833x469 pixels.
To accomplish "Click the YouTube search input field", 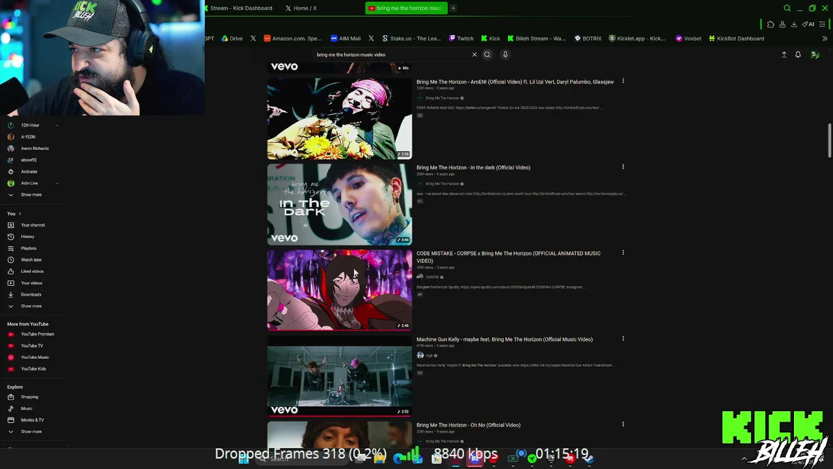I will [x=392, y=55].
